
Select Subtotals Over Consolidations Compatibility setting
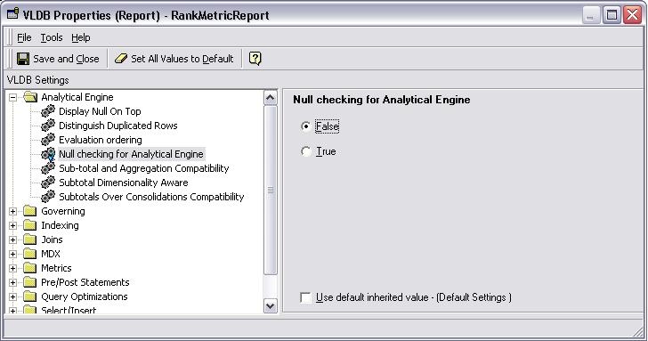[151, 197]
